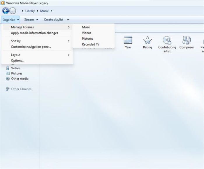
Task: Choose Music under Manage libraries
Action: coord(86,27)
